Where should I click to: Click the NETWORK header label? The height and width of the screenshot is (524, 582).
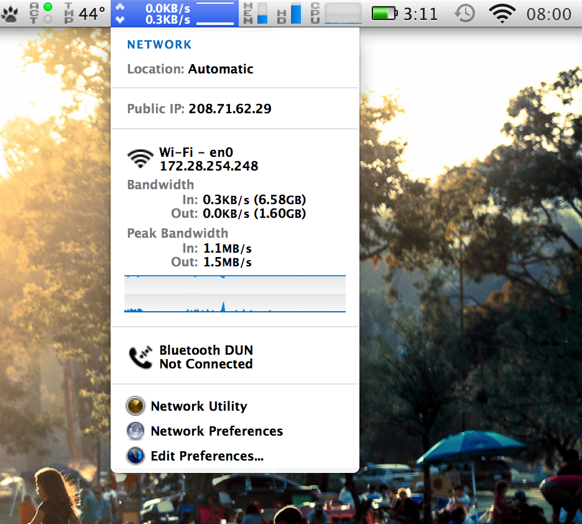point(159,45)
